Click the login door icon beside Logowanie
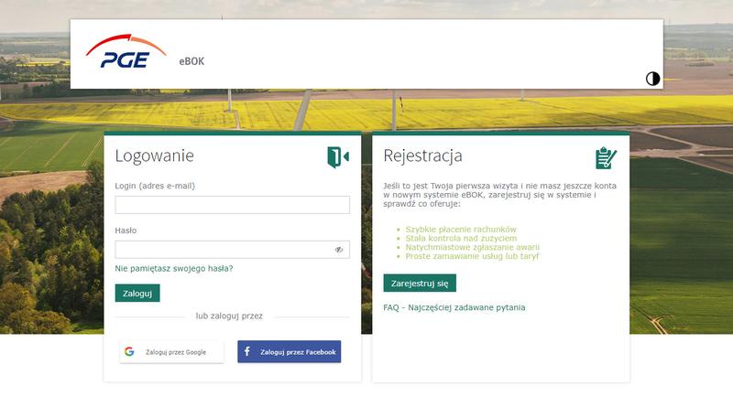Viewport: 733px width, 418px height. tap(338, 157)
